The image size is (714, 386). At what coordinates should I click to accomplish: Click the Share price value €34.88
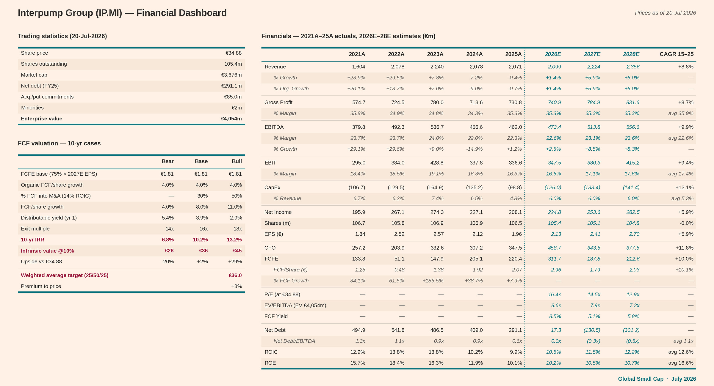coord(234,53)
